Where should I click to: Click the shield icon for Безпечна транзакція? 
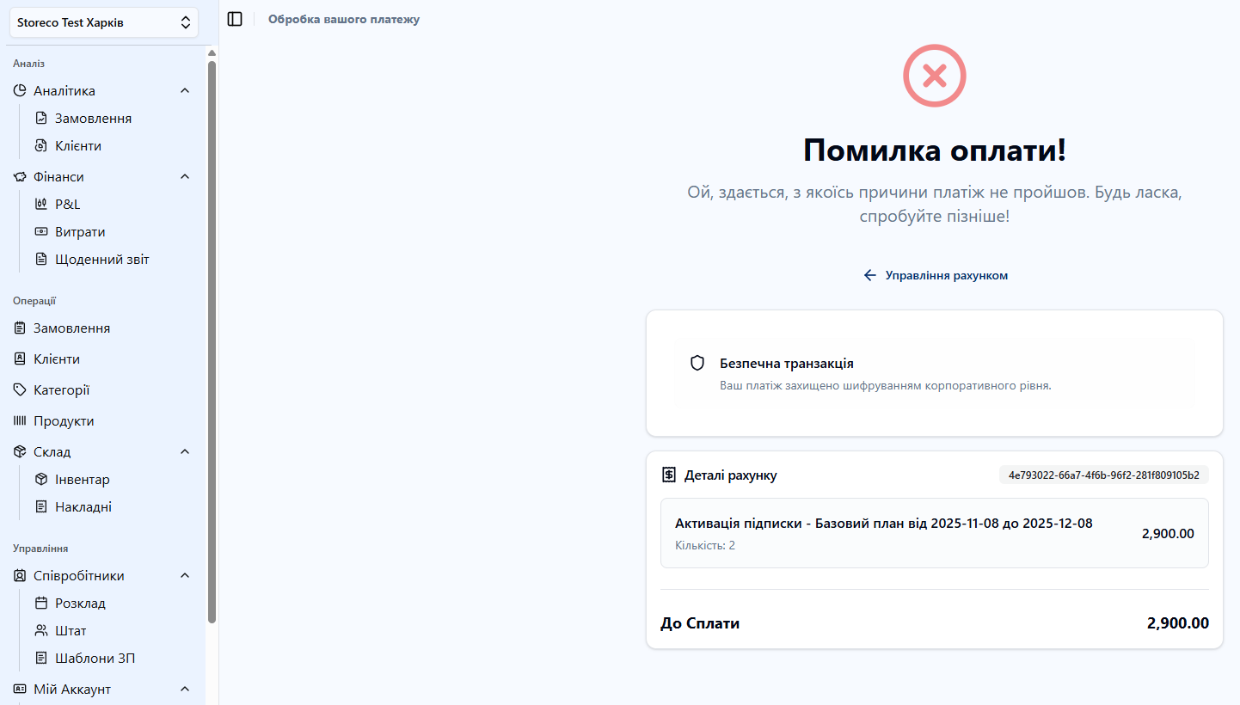pyautogui.click(x=697, y=362)
